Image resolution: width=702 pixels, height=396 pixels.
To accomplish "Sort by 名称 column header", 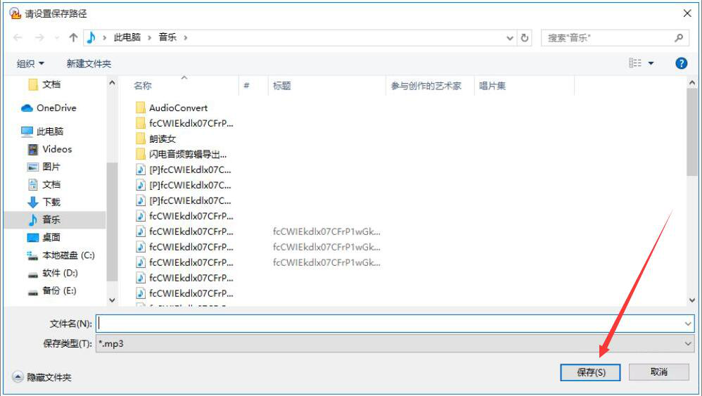I will (x=142, y=86).
